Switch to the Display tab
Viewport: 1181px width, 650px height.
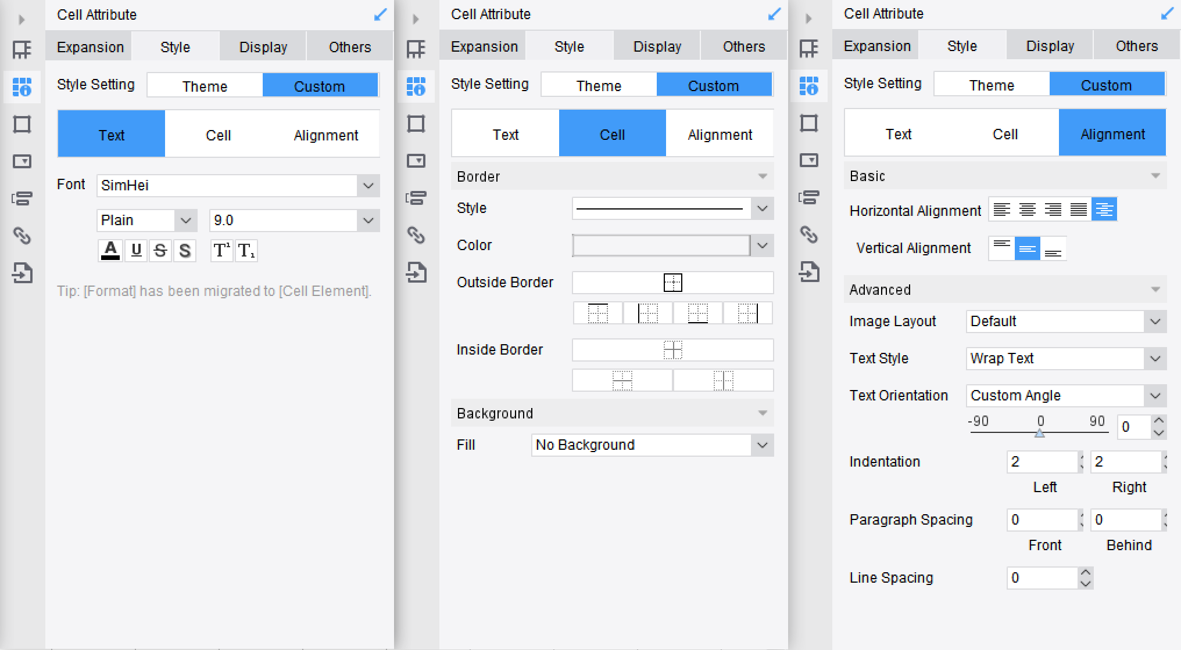click(x=263, y=46)
